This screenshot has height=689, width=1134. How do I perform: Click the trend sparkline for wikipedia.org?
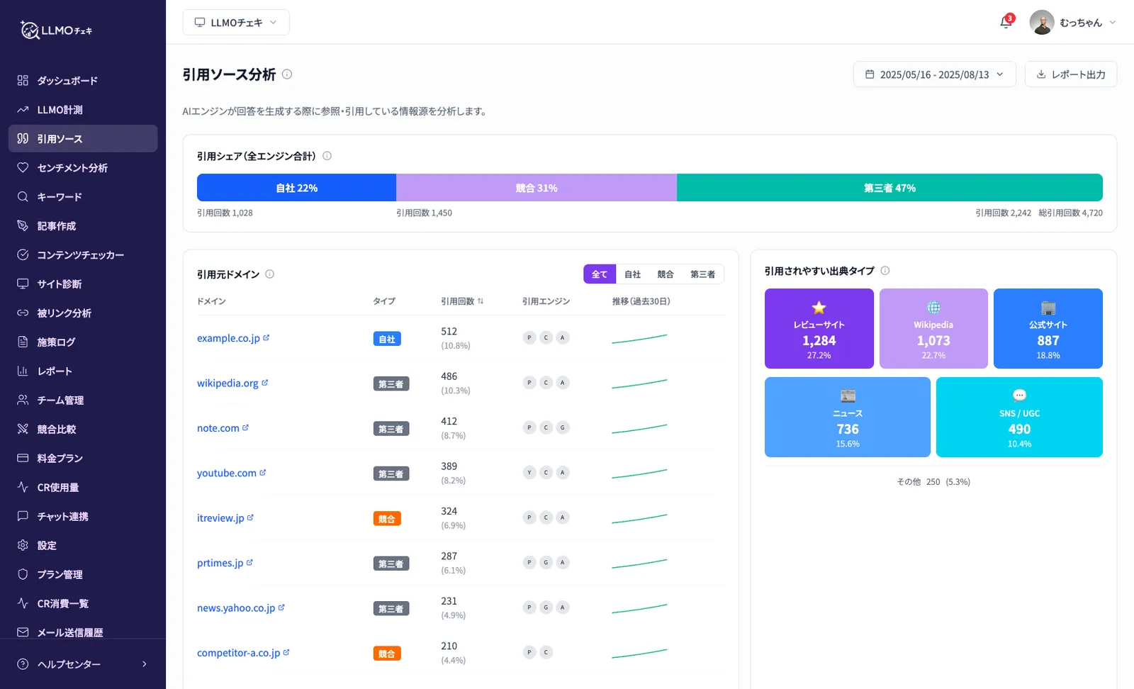tap(639, 383)
